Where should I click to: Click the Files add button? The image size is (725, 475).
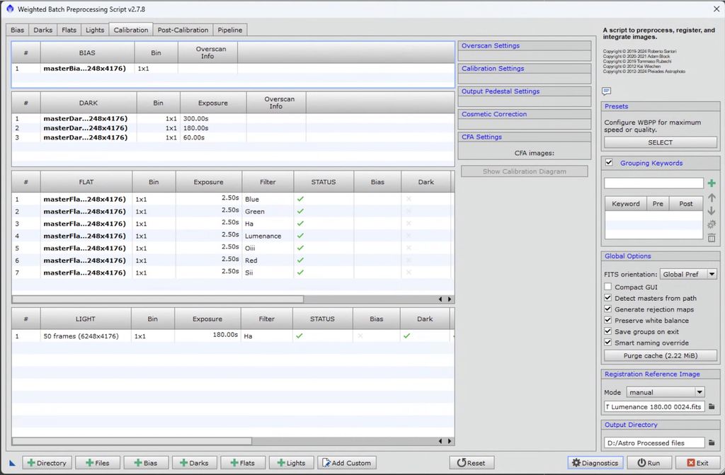coord(98,463)
